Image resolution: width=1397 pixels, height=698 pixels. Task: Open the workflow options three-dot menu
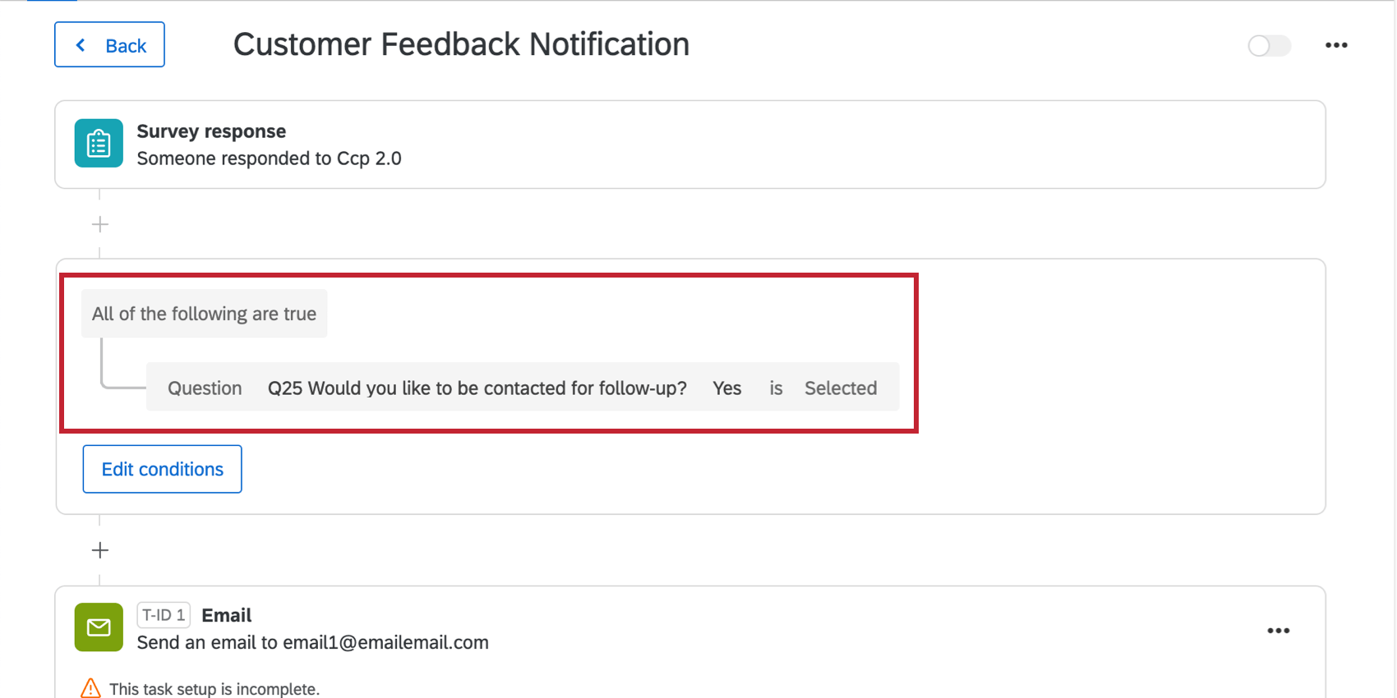[1336, 45]
